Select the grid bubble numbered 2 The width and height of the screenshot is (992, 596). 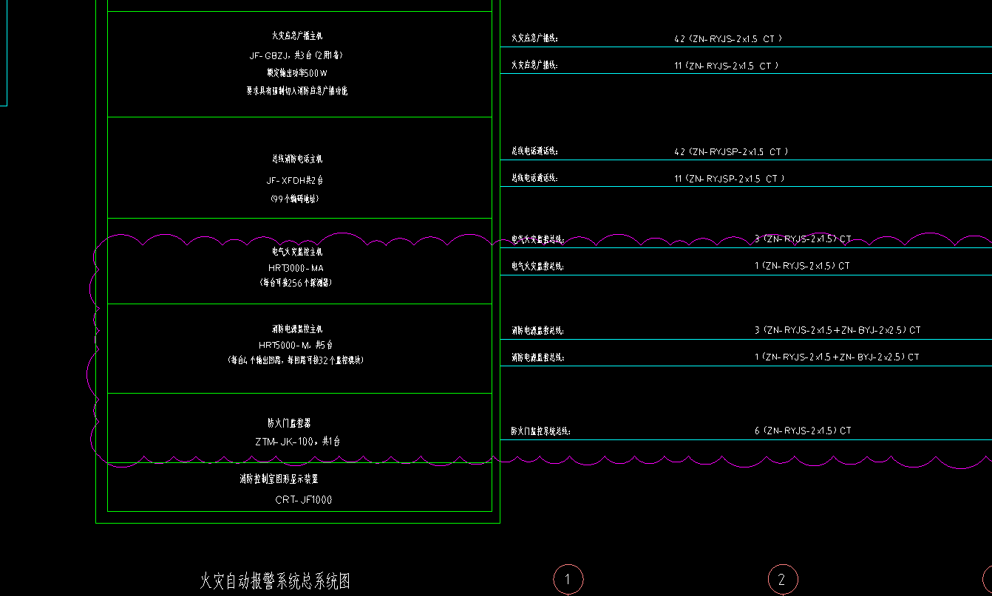tap(783, 580)
